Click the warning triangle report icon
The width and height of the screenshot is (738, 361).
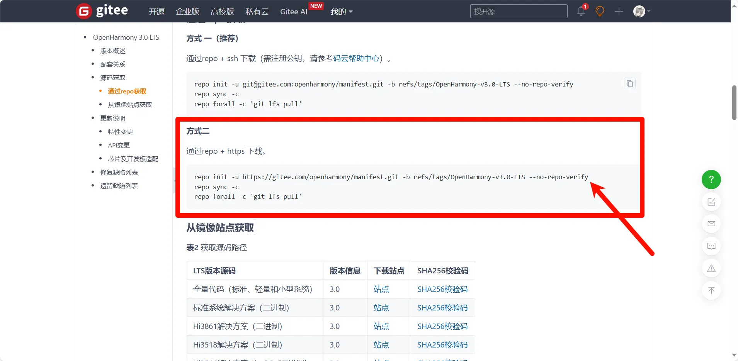click(x=711, y=268)
